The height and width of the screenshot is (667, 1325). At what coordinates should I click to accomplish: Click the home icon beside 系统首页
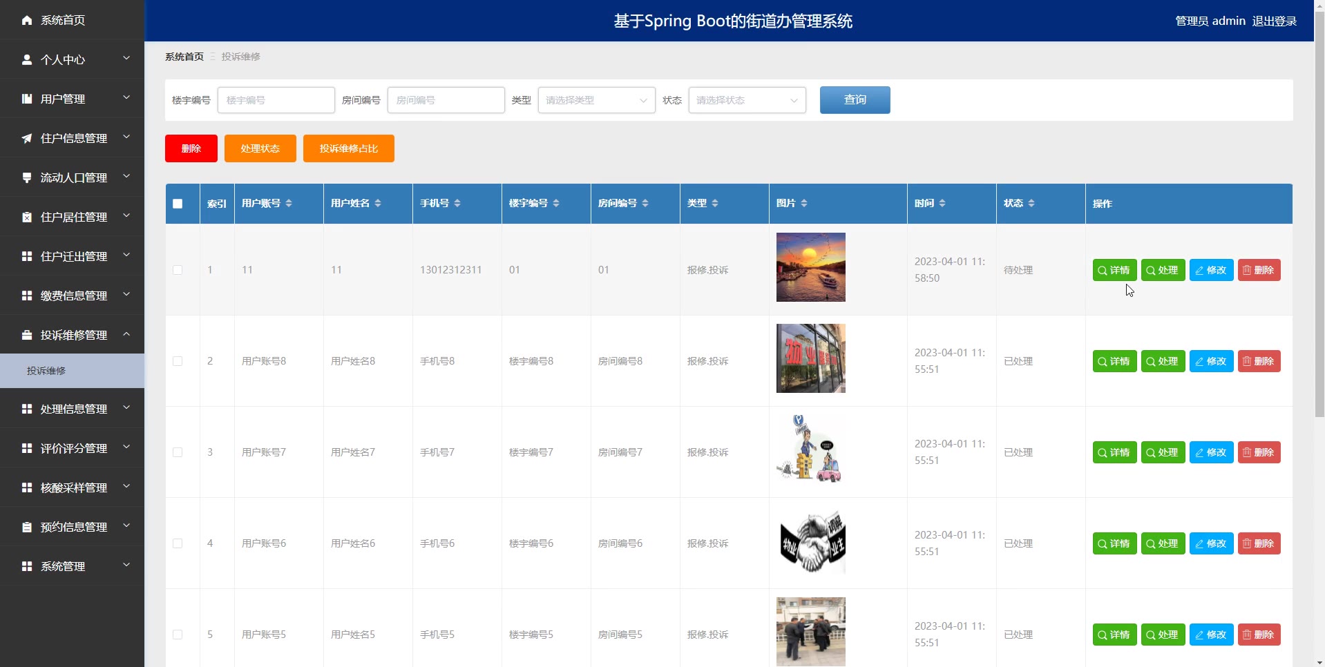click(27, 20)
